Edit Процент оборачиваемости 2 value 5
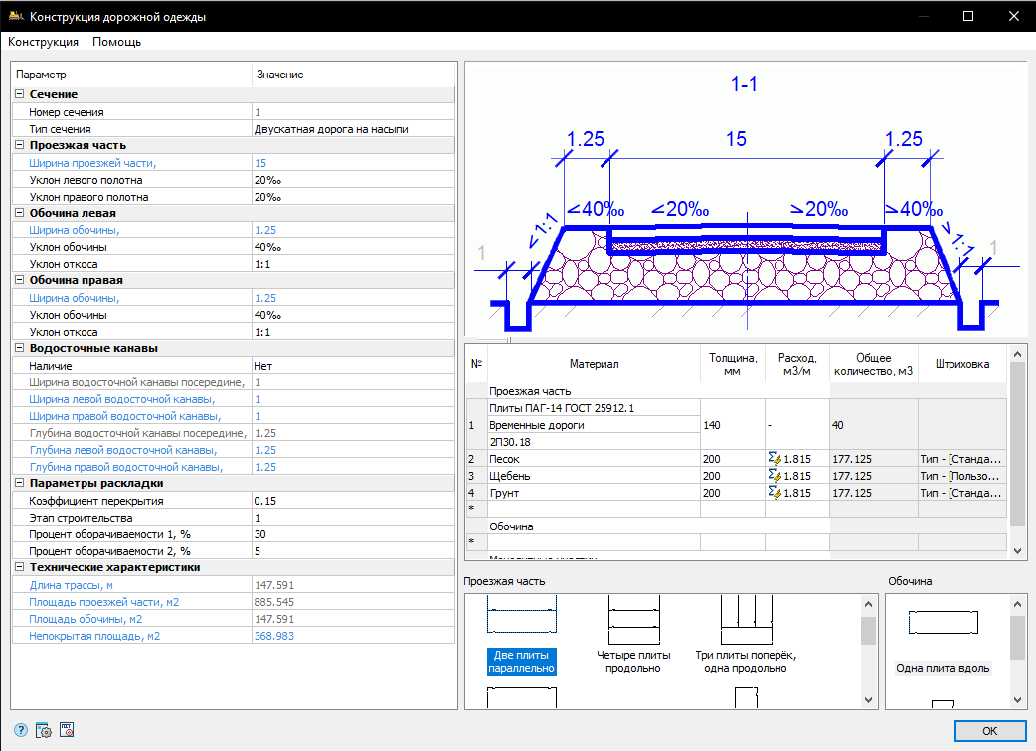 [354, 551]
